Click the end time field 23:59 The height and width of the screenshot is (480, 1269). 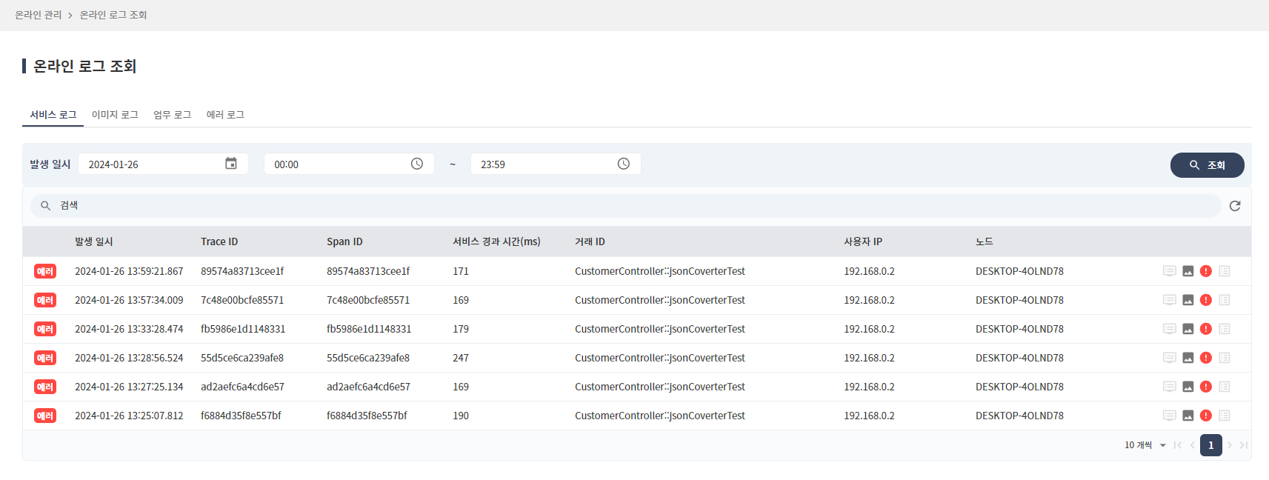[556, 164]
